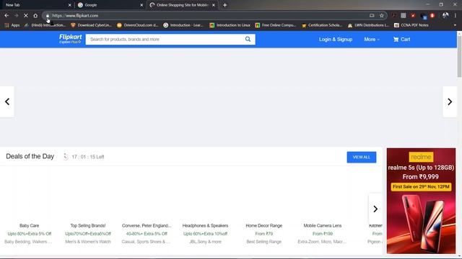
Task: Open the browser home page icon
Action: [35, 16]
